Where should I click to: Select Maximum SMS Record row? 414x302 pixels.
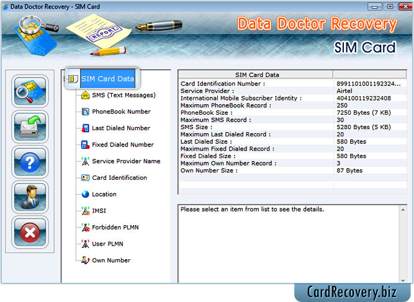tap(293, 120)
